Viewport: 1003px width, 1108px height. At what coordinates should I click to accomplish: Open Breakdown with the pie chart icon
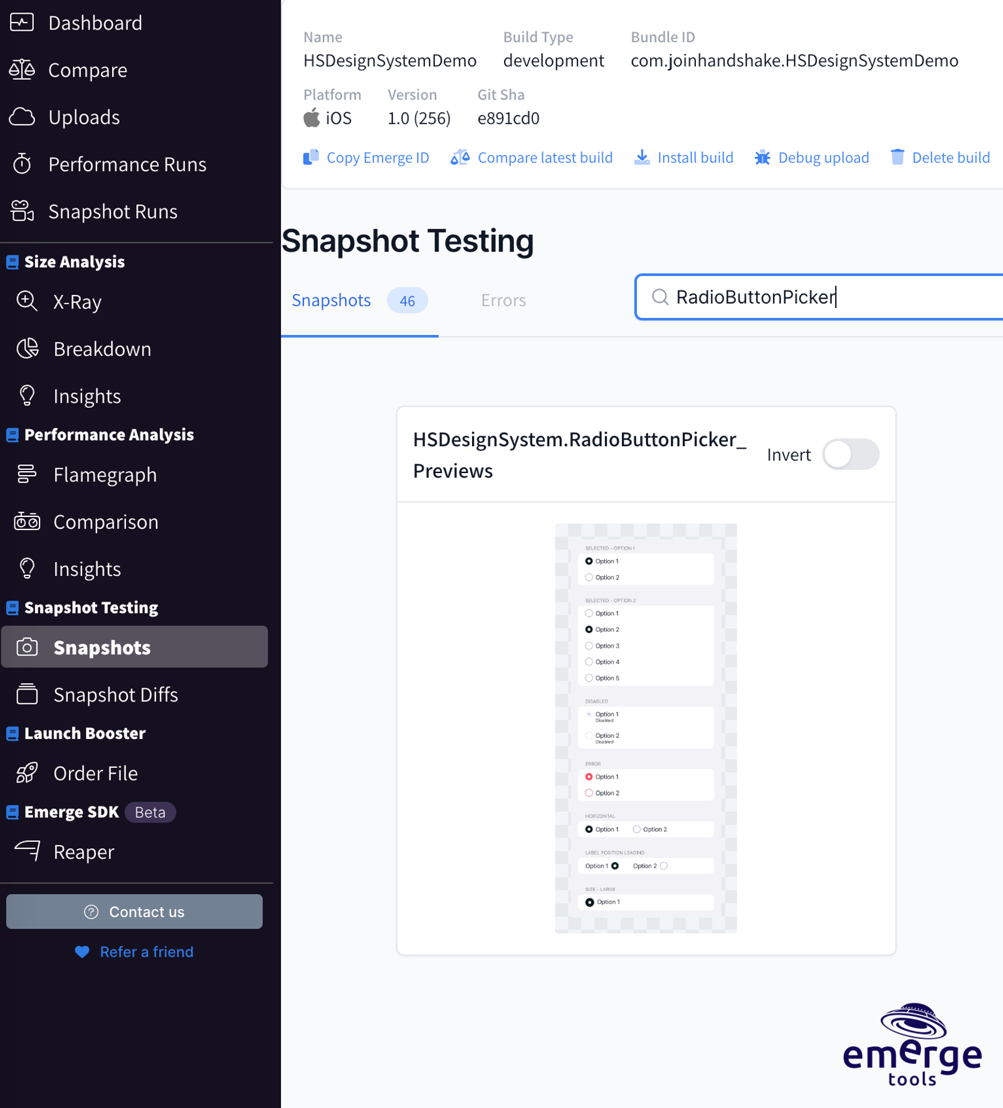coord(26,349)
